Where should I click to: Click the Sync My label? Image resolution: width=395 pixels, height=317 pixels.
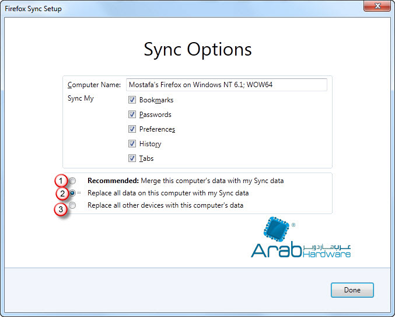(x=81, y=98)
